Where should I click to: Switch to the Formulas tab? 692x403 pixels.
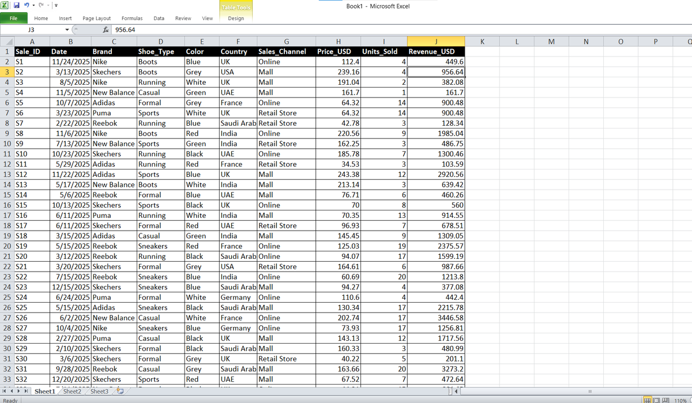tap(132, 18)
